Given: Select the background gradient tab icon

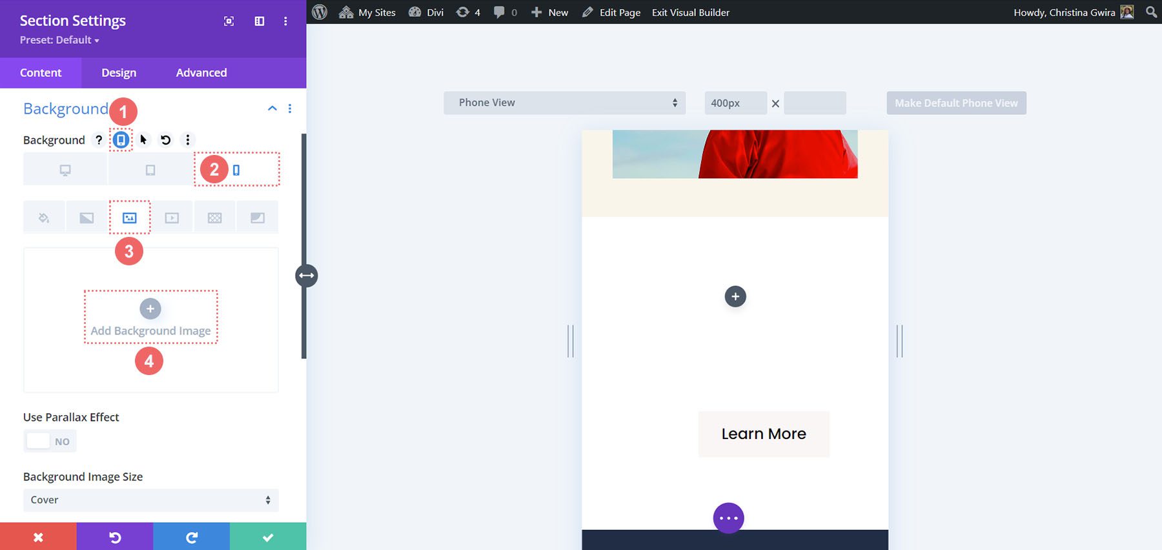Looking at the screenshot, I should point(87,218).
